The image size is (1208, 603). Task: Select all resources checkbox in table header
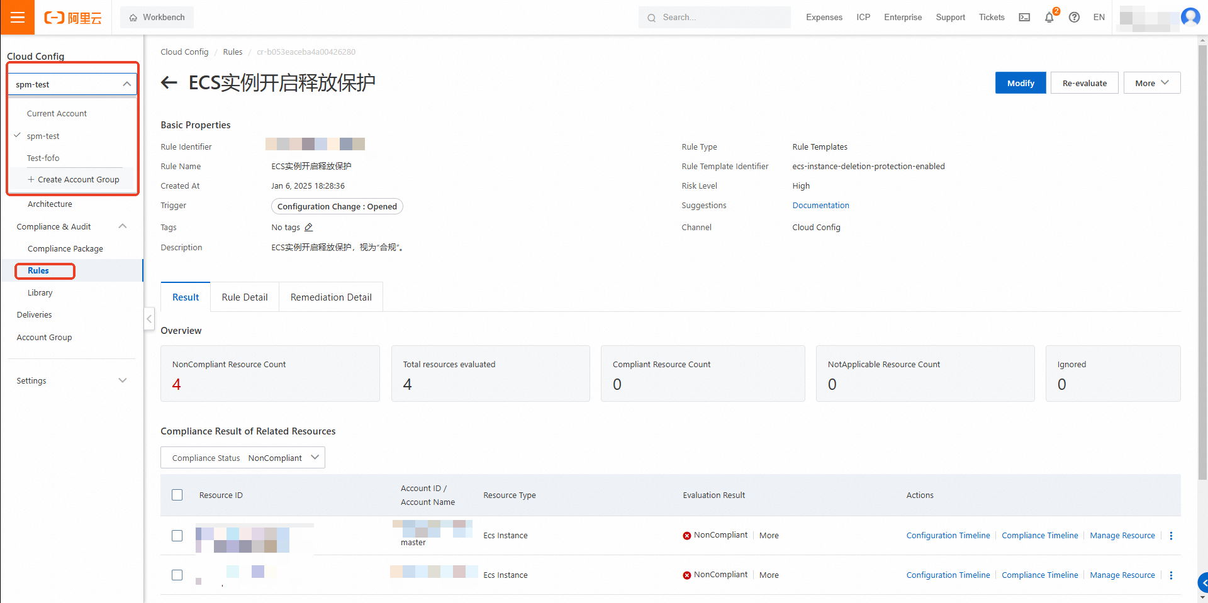click(x=177, y=495)
